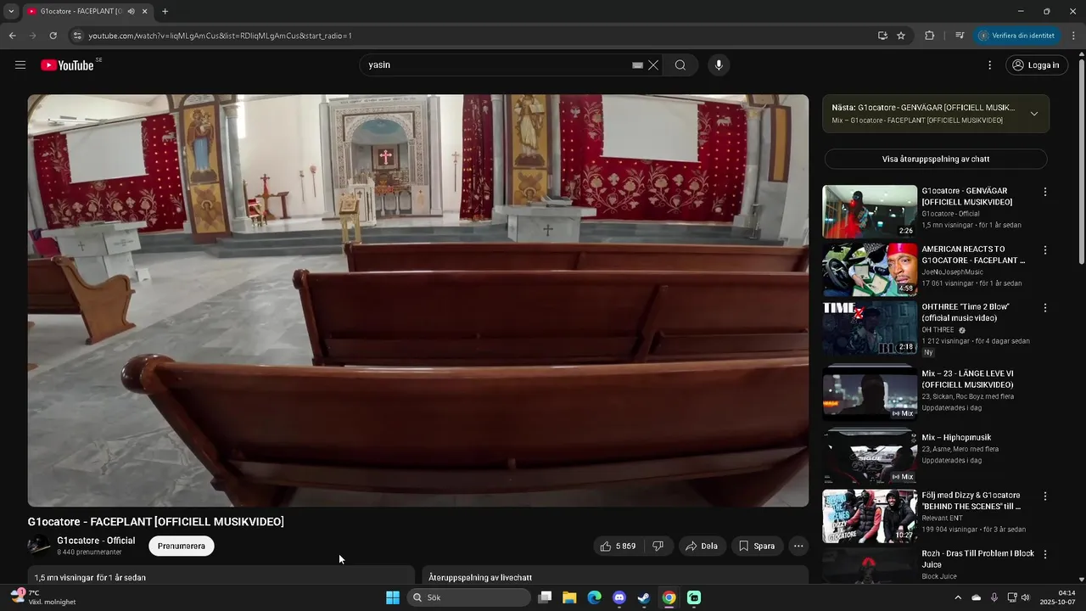Viewport: 1086px width, 611px height.
Task: Open weather widget 7°C Växl. molnighet
Action: click(x=43, y=597)
